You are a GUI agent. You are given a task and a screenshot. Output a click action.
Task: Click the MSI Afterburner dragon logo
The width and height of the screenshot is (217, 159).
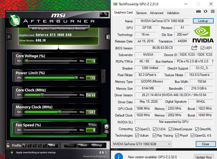click(14, 20)
